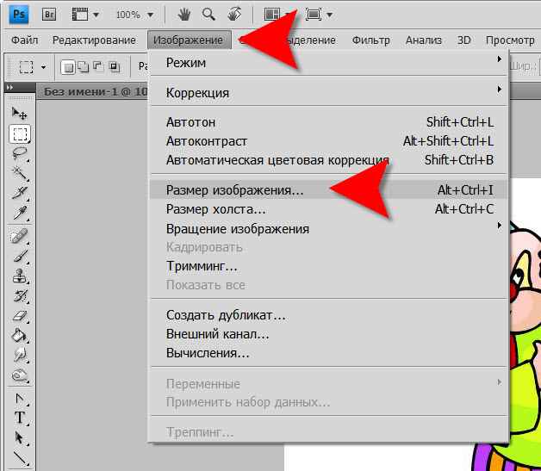Viewport: 541px width, 471px height.
Task: Open the Arrange Documents icon
Action: click(272, 15)
